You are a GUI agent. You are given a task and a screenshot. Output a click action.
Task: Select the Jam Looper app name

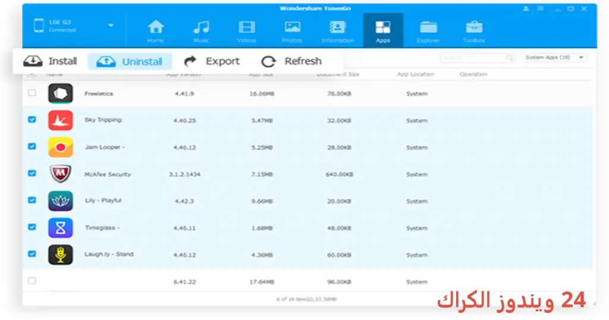point(105,147)
